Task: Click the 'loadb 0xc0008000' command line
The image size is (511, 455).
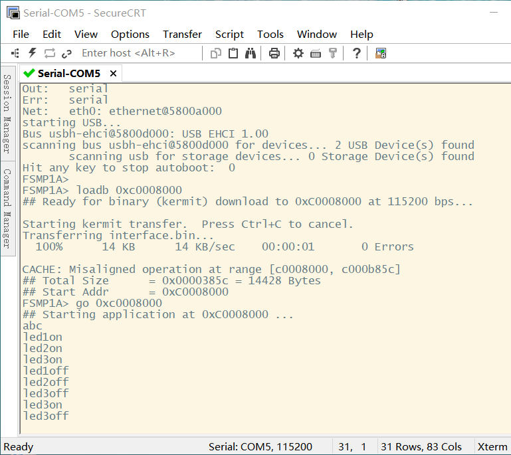Action: (x=102, y=190)
